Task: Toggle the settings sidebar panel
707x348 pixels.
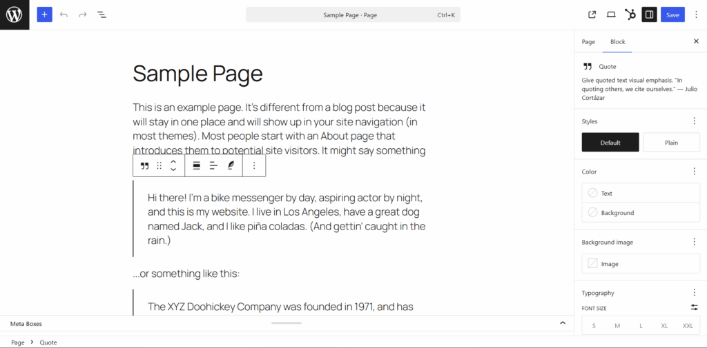Action: click(649, 15)
